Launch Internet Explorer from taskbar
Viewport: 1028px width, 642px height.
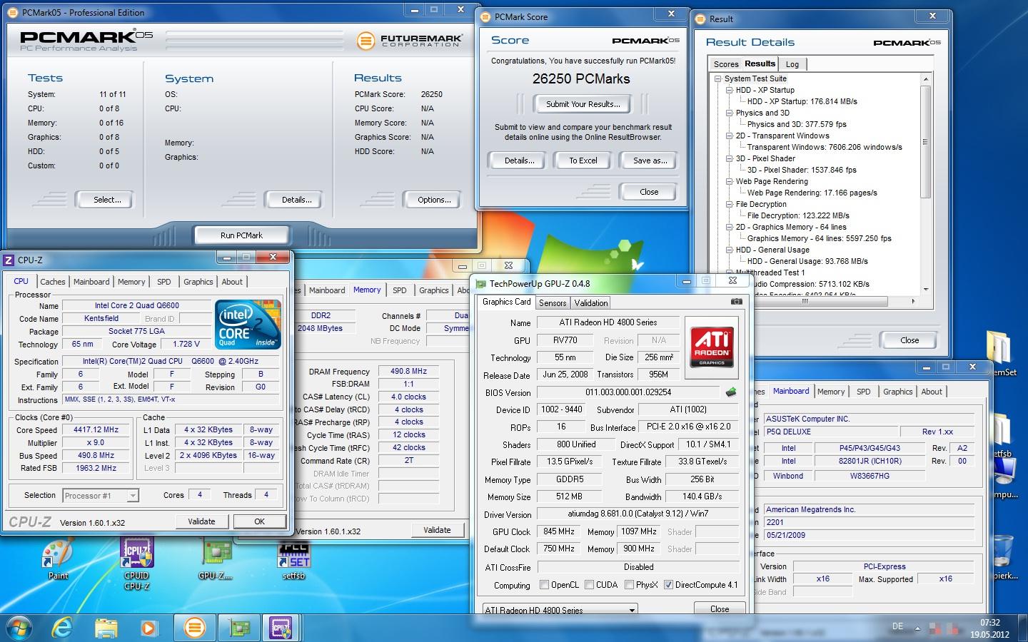tap(63, 628)
